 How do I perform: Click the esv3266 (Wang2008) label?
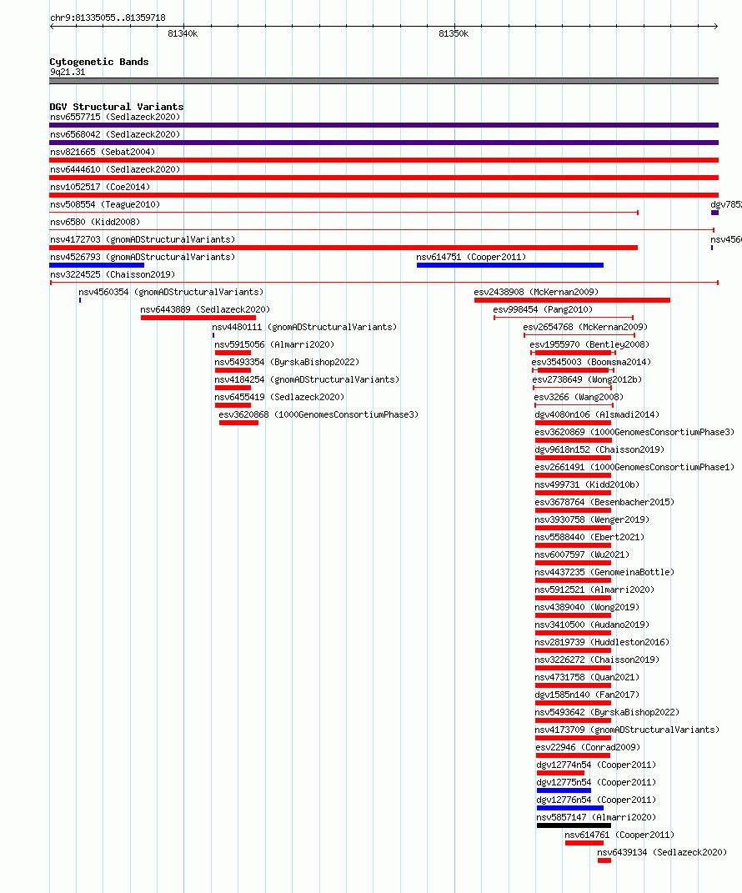click(579, 397)
